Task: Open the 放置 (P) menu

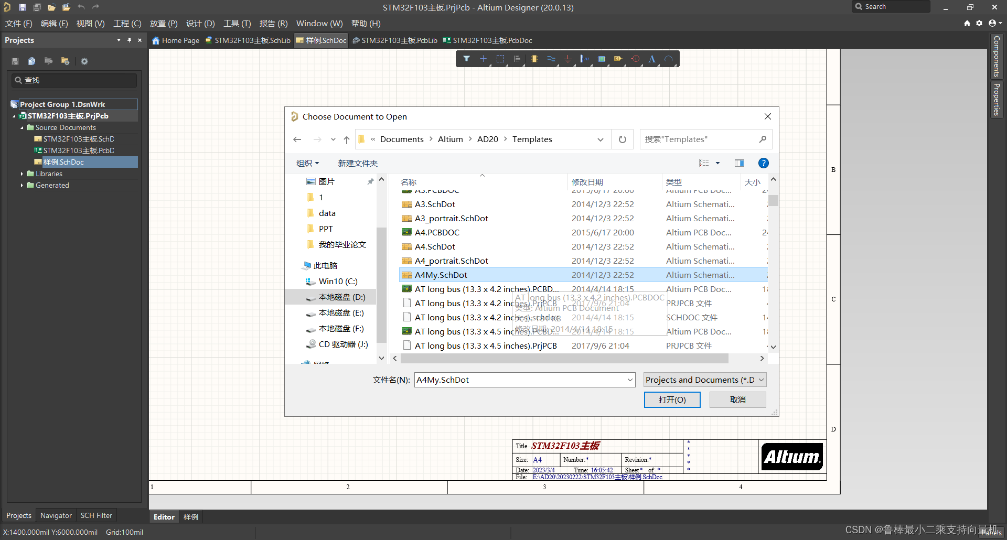Action: 164,24
